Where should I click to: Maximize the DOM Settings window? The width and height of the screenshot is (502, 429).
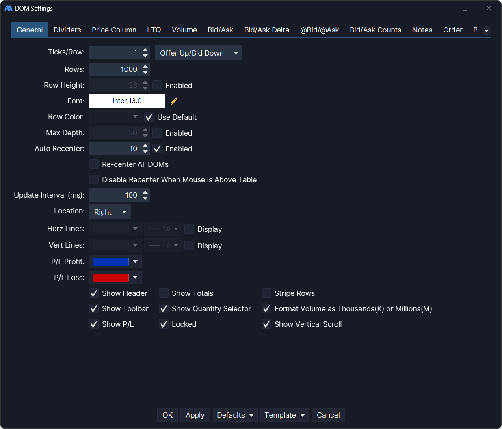465,8
